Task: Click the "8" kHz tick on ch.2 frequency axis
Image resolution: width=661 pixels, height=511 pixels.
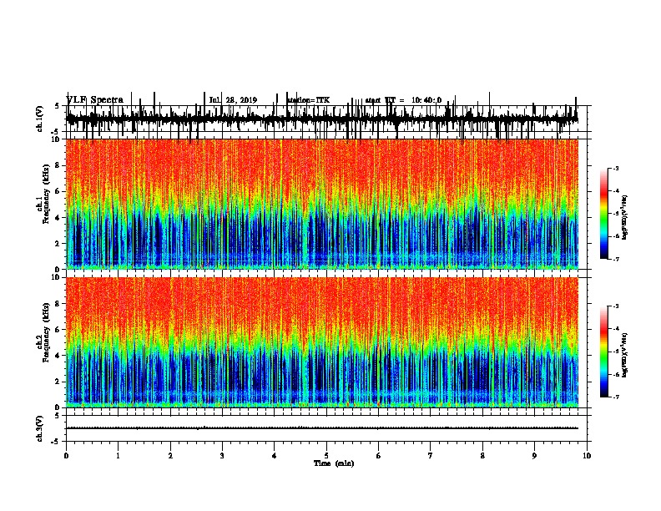Action: tap(58, 304)
